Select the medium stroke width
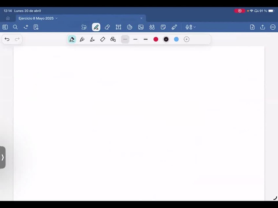This screenshot has width=278, height=208. pos(135,39)
